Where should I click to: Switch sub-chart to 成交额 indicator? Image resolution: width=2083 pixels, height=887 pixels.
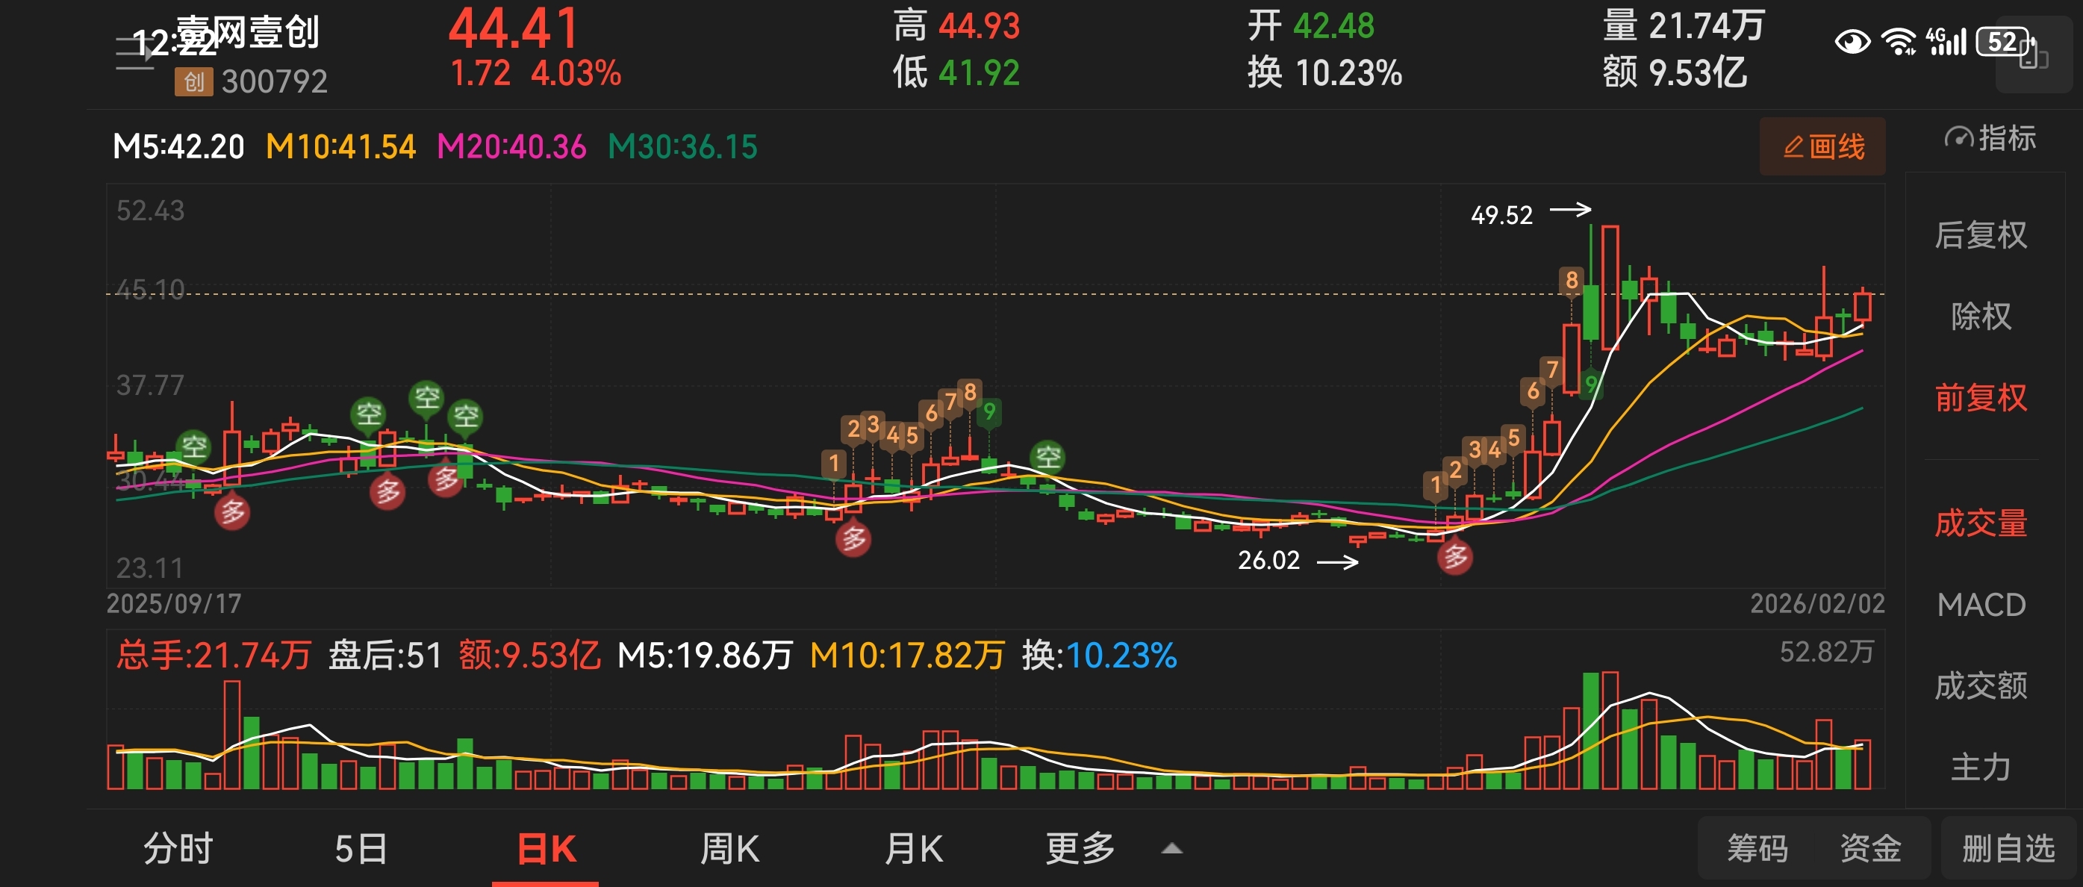click(x=1980, y=685)
